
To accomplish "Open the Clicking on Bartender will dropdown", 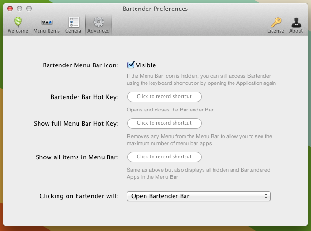I will click(199, 196).
